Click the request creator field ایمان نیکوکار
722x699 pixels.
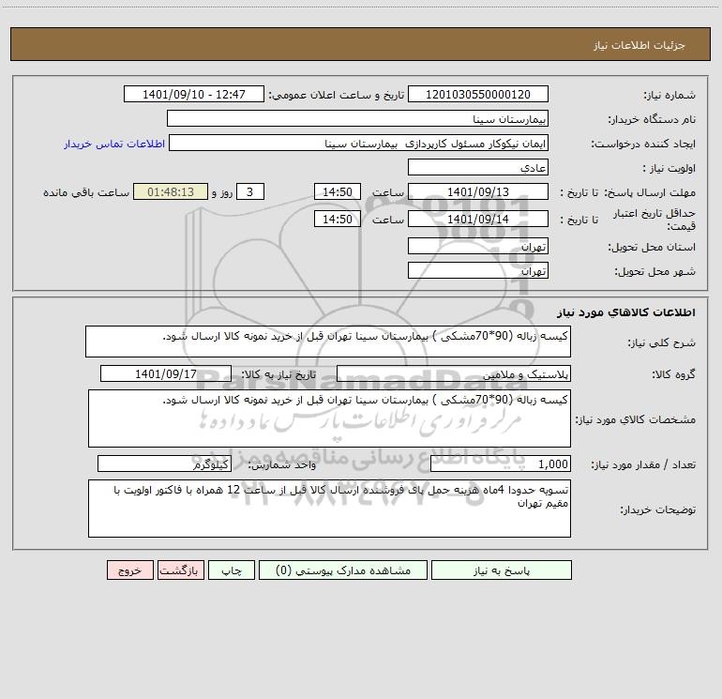[x=359, y=143]
